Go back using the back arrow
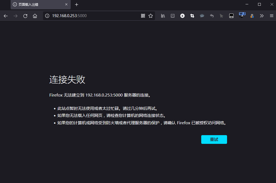Image resolution: width=276 pixels, height=183 pixels. point(6,16)
